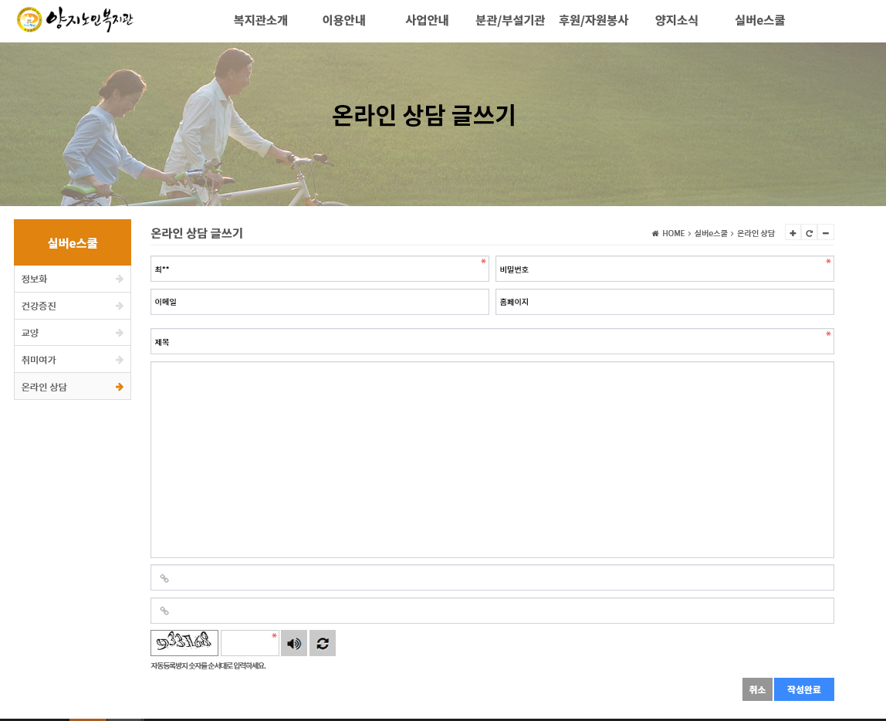The width and height of the screenshot is (886, 721).
Task: Focus the captcha number input field
Action: coord(250,643)
